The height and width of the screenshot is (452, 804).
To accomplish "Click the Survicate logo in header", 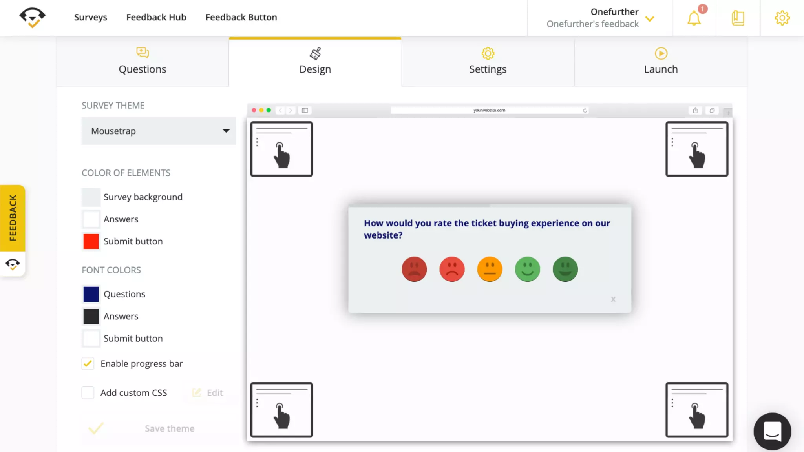I will point(32,18).
